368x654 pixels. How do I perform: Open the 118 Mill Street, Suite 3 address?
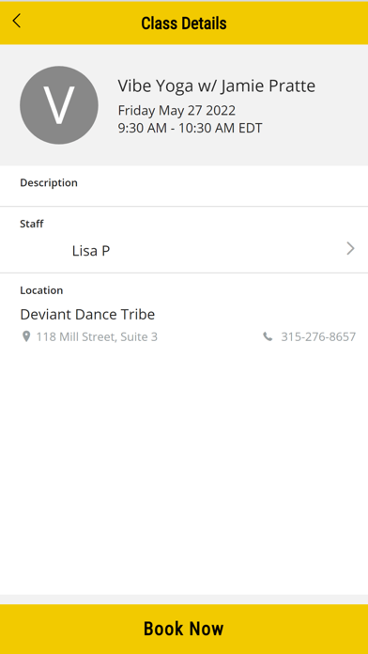[97, 337]
